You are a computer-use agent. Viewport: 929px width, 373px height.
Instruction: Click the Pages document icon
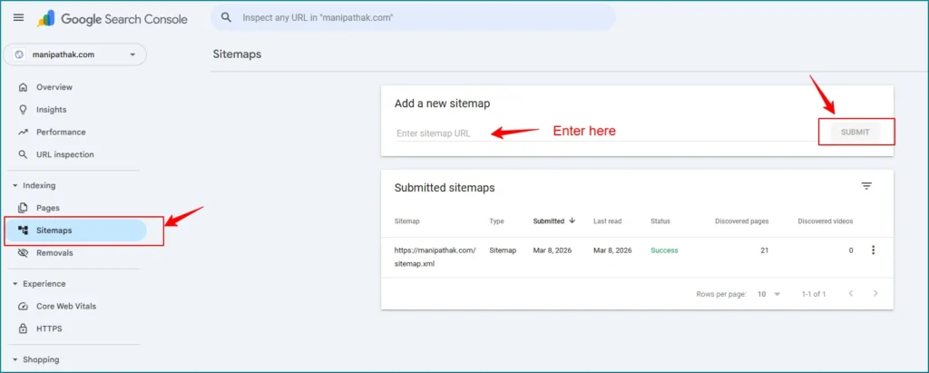[x=23, y=208]
